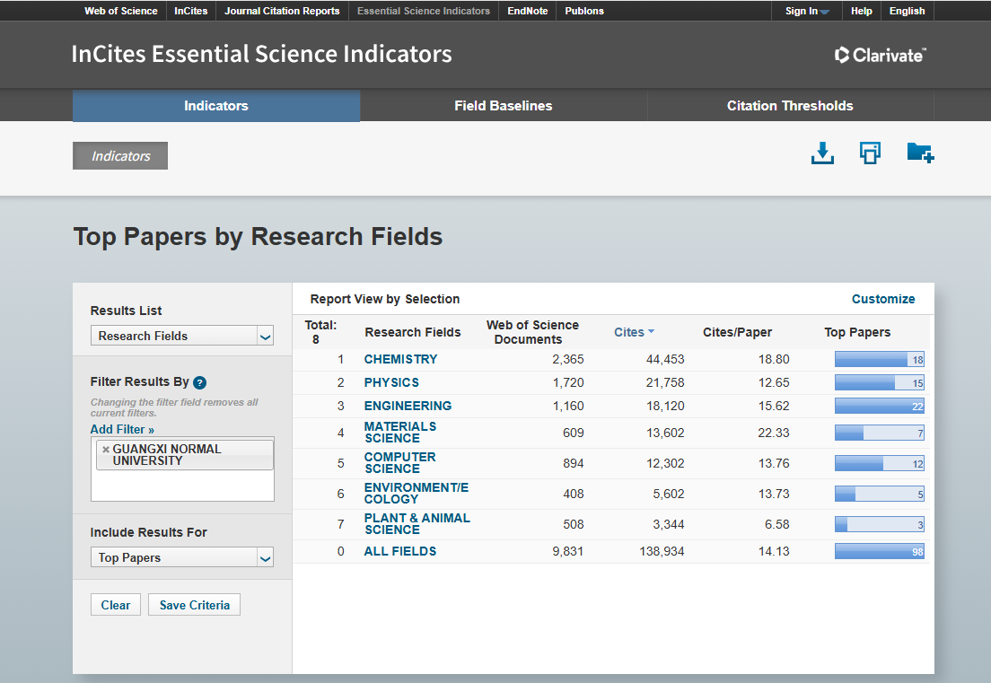The height and width of the screenshot is (683, 991).
Task: Click inside the filter list box
Action: 182,468
